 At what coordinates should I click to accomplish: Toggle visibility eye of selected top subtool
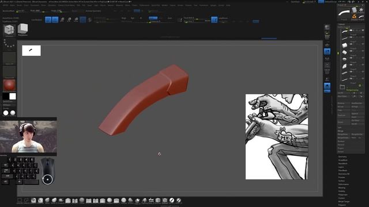363,30
